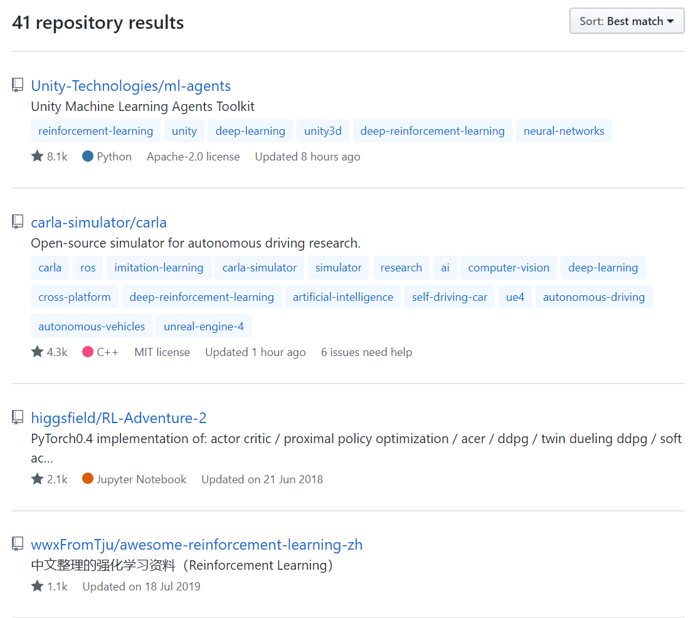
Task: Click the repository icon beside awesome-reinforcement-learning-zh
Action: (x=18, y=545)
